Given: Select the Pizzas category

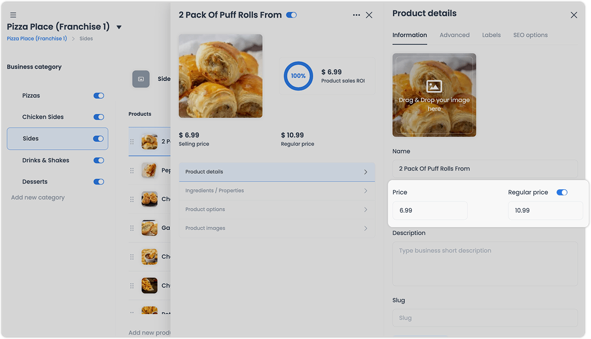Looking at the screenshot, I should click(x=31, y=95).
